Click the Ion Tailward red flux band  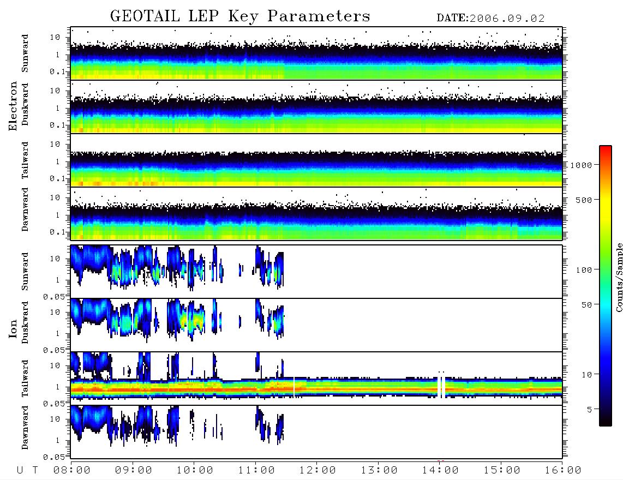pos(316,390)
